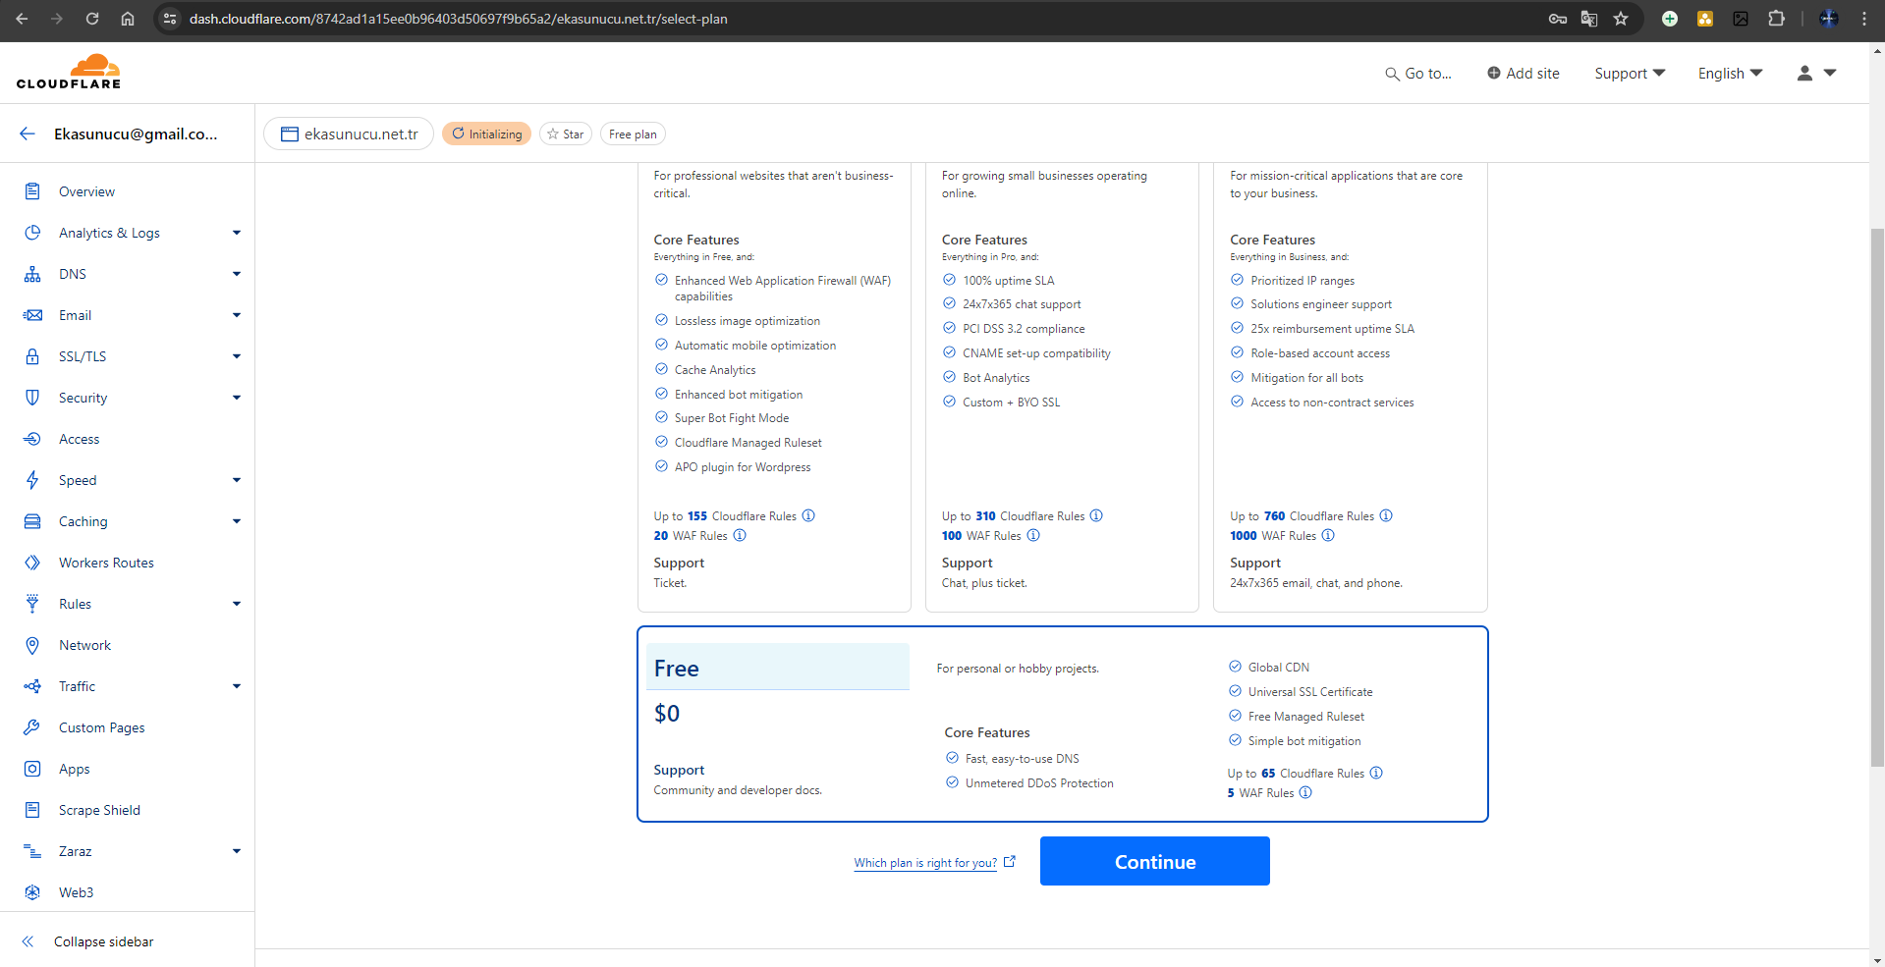Click the Rules funnel icon
This screenshot has height=967, width=1885.
(32, 604)
